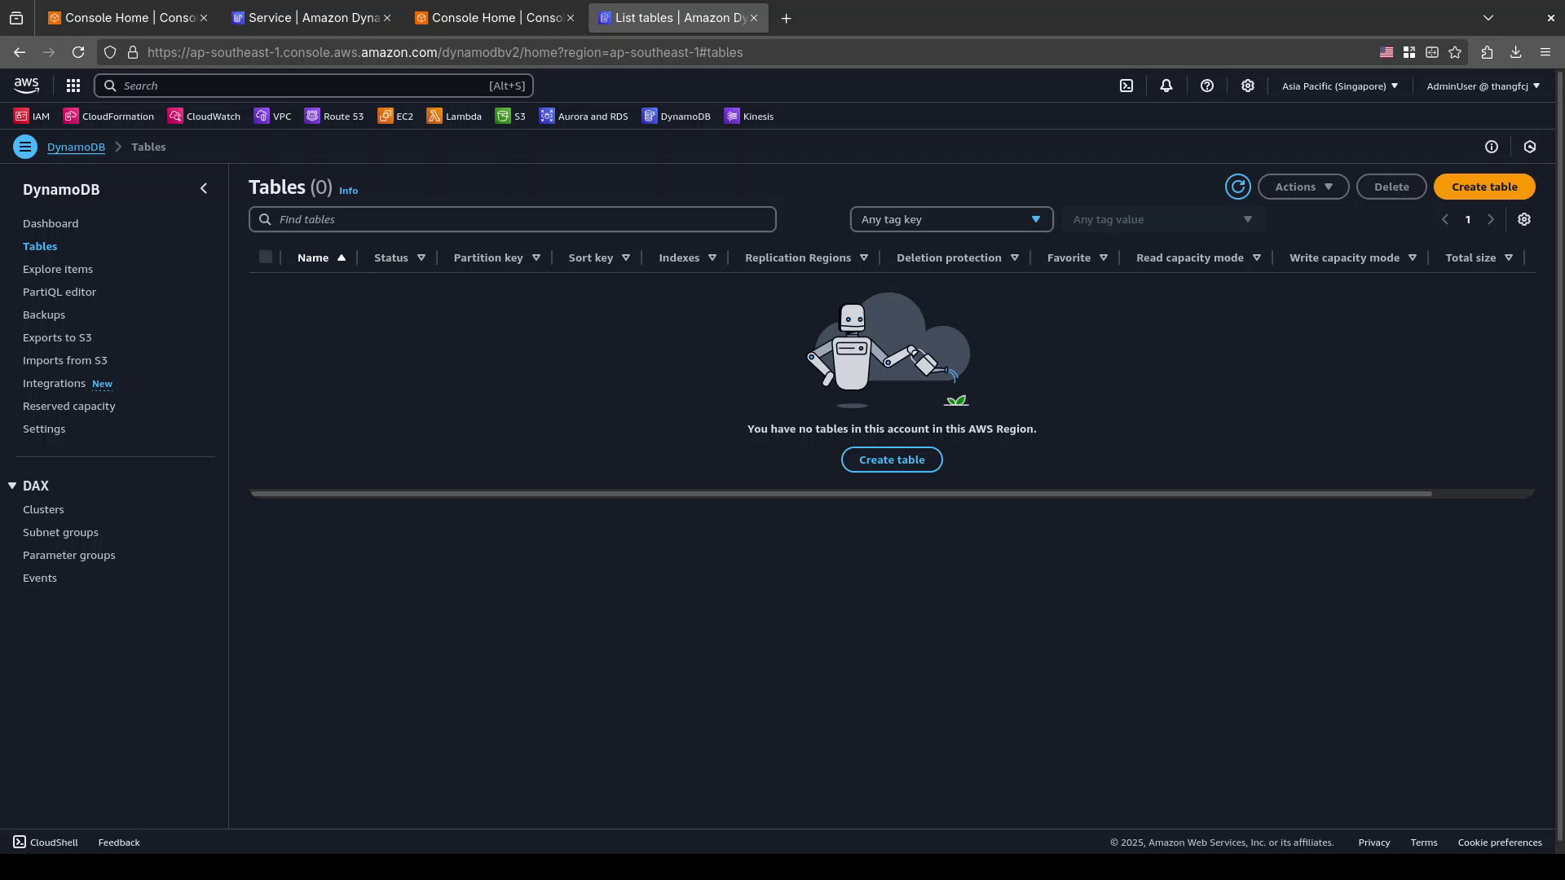
Task: Open table preferences gear icon
Action: pyautogui.click(x=1524, y=219)
